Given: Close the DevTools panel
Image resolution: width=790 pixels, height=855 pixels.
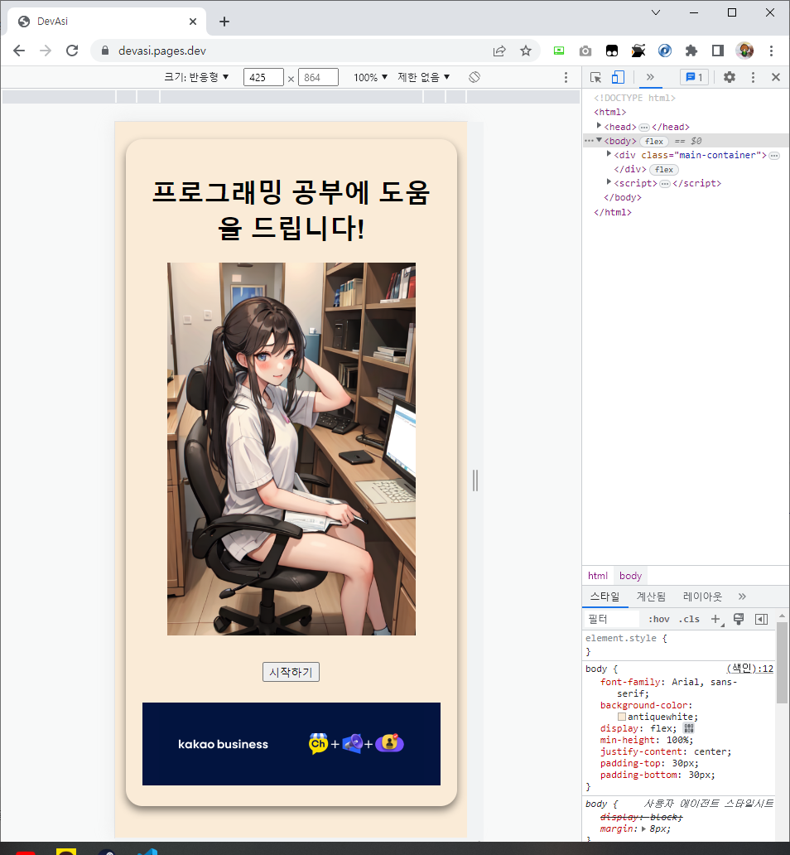Looking at the screenshot, I should [776, 77].
